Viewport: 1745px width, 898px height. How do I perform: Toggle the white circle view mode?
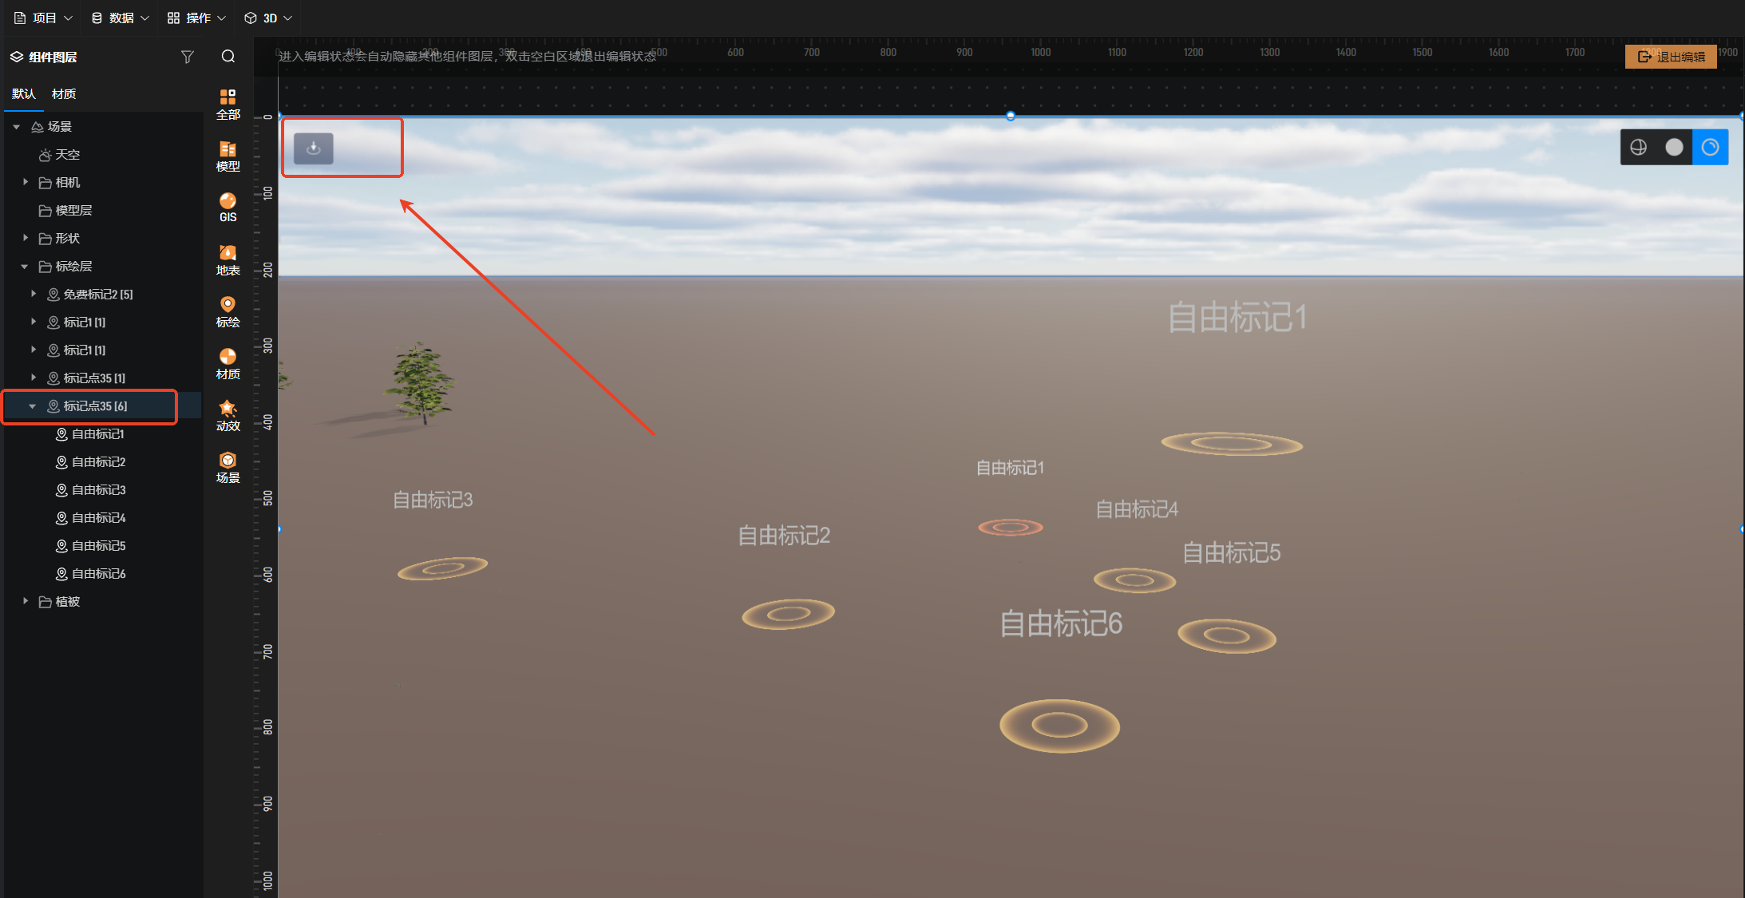click(1674, 148)
